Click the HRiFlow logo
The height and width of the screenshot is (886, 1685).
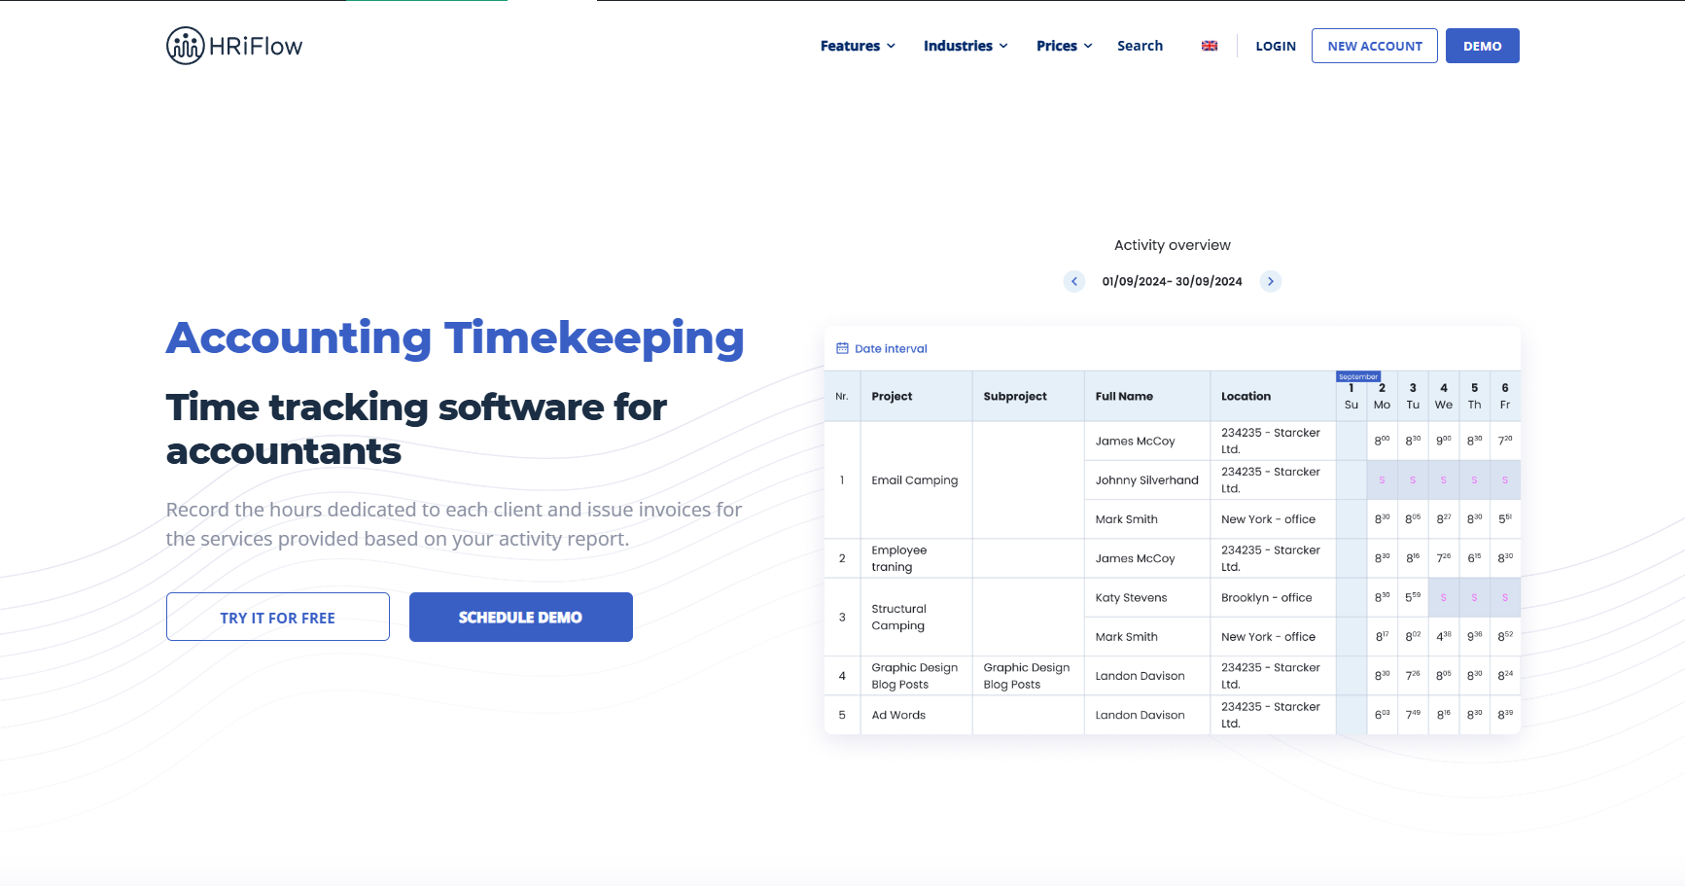tap(233, 45)
